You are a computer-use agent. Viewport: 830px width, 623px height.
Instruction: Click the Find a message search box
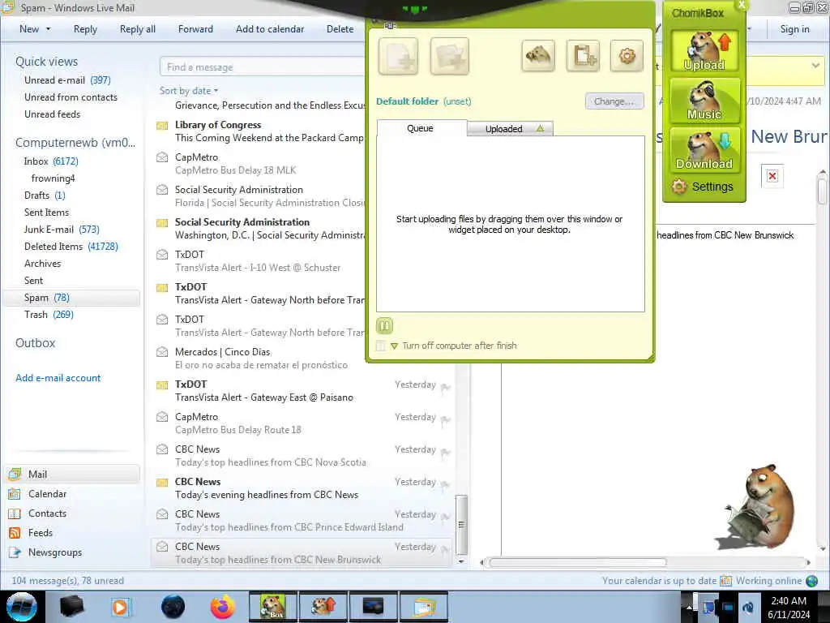pos(263,67)
